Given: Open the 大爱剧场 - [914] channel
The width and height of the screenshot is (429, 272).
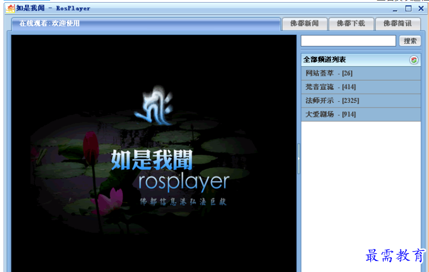Looking at the screenshot, I should [361, 114].
